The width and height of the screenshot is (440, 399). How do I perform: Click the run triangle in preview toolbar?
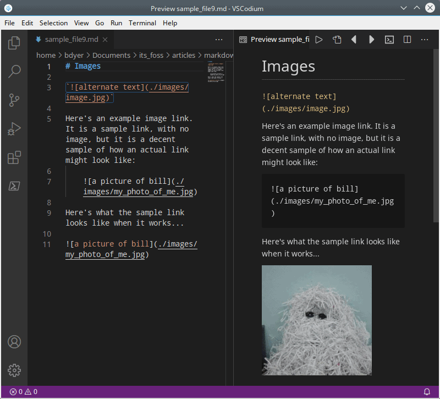click(319, 40)
